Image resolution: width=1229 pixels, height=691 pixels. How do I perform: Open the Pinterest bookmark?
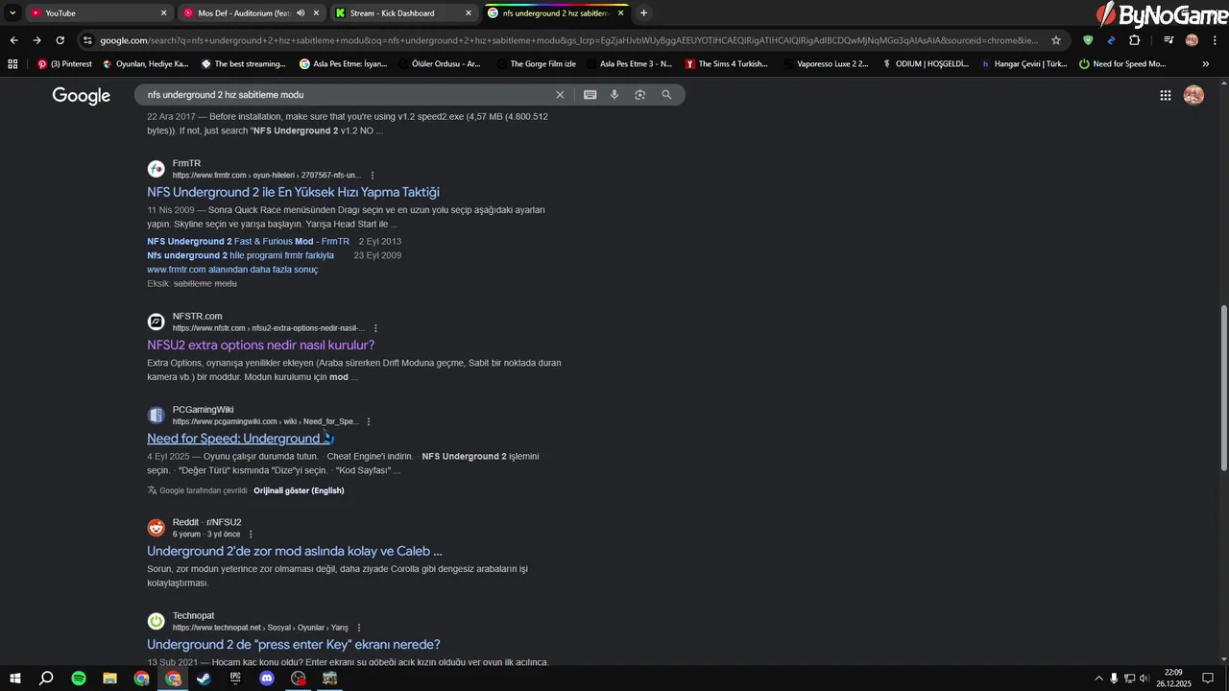click(x=64, y=64)
